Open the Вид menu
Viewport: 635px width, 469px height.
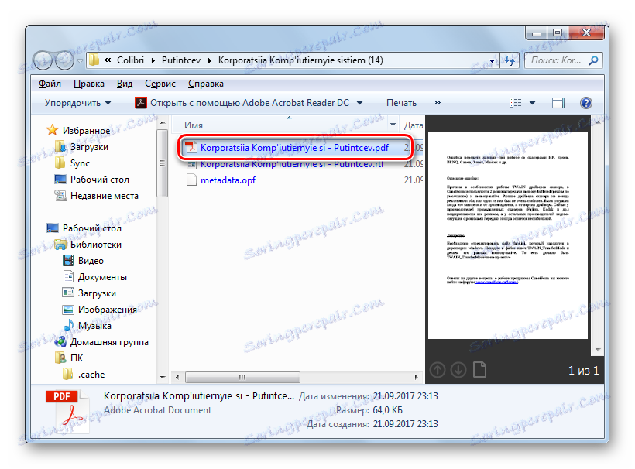pos(125,84)
